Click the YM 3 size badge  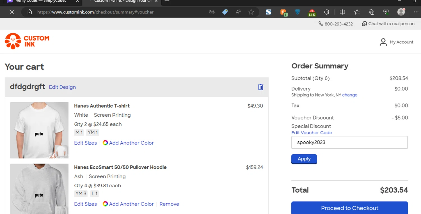click(x=81, y=194)
